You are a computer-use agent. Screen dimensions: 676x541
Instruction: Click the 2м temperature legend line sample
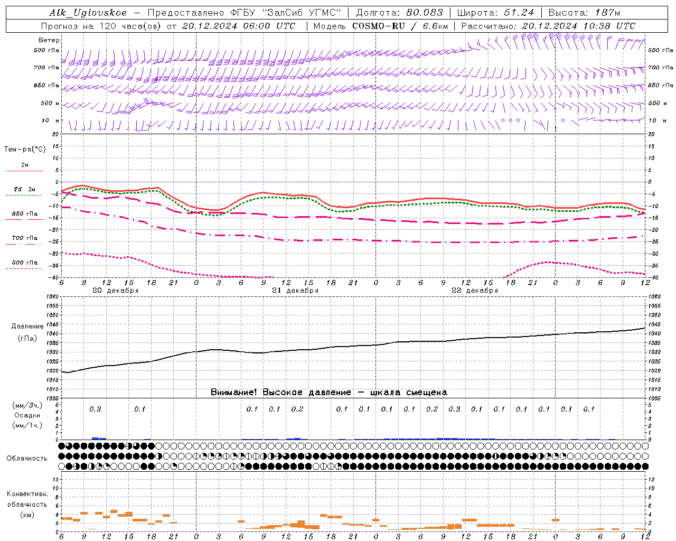(24, 171)
